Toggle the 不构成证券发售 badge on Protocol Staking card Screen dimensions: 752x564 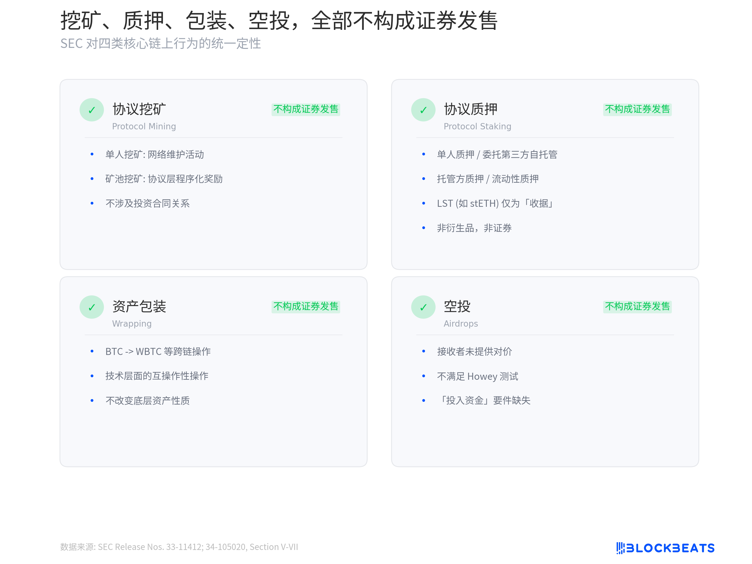[637, 110]
